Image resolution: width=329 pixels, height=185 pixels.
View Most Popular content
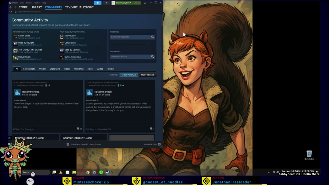coord(129,75)
